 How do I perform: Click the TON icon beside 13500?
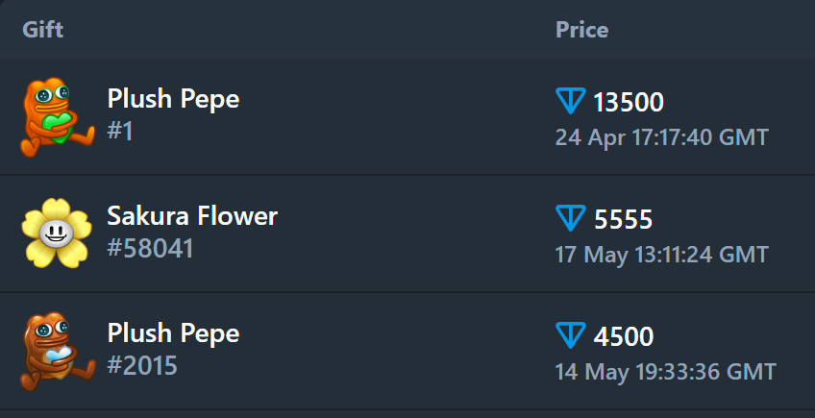[x=570, y=101]
